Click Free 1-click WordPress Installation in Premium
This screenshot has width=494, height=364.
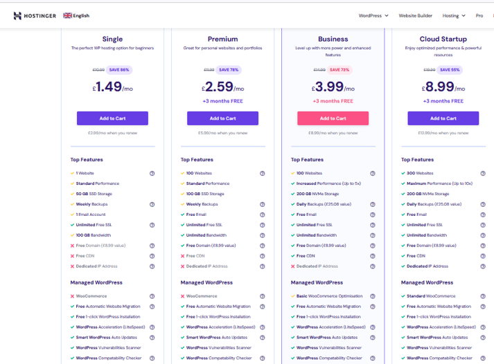pos(218,317)
